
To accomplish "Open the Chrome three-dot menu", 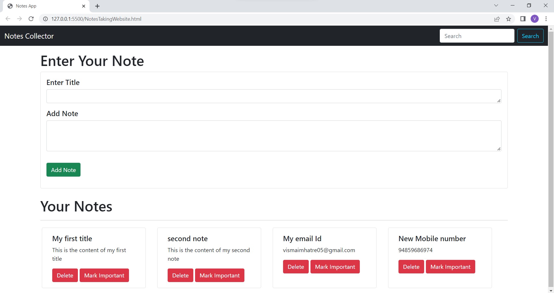I will click(x=546, y=19).
